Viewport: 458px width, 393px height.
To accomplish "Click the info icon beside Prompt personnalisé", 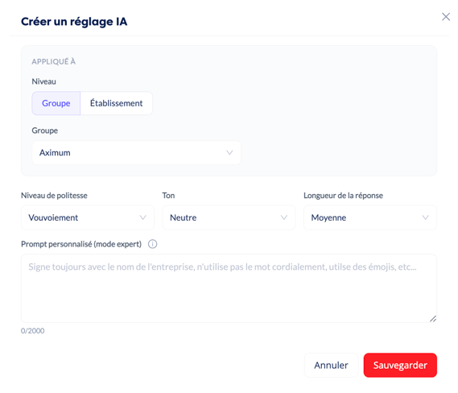I will pyautogui.click(x=152, y=244).
